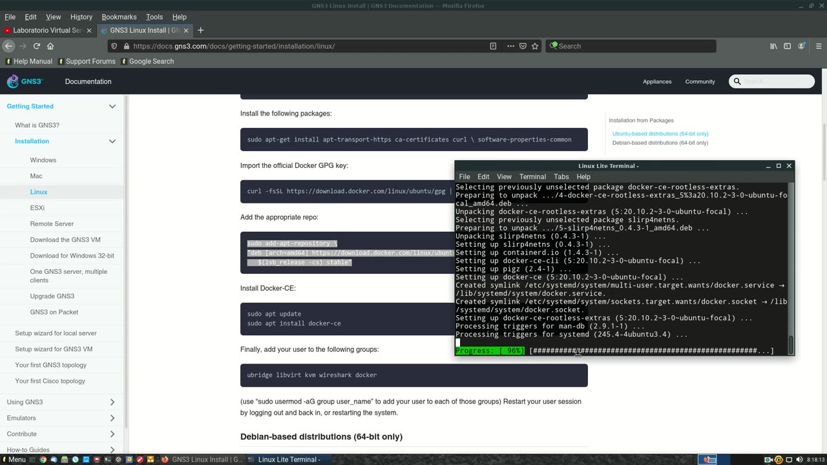Open the terminal's Edit menu
Viewport: 827px width, 465px height.
point(483,176)
